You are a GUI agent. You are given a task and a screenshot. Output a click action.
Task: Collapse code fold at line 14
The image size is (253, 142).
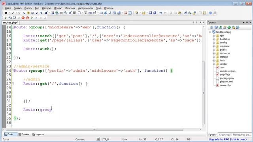pyautogui.click(x=13, y=27)
